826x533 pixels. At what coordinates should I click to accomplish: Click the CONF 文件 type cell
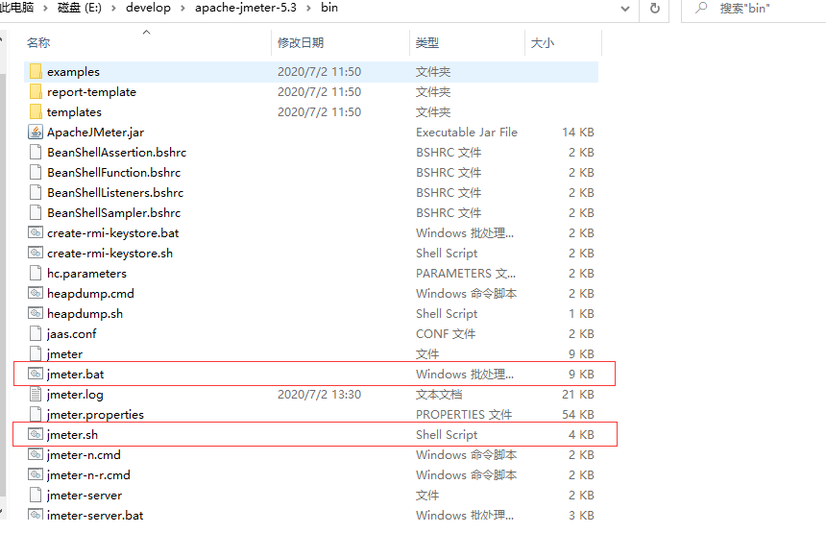446,334
